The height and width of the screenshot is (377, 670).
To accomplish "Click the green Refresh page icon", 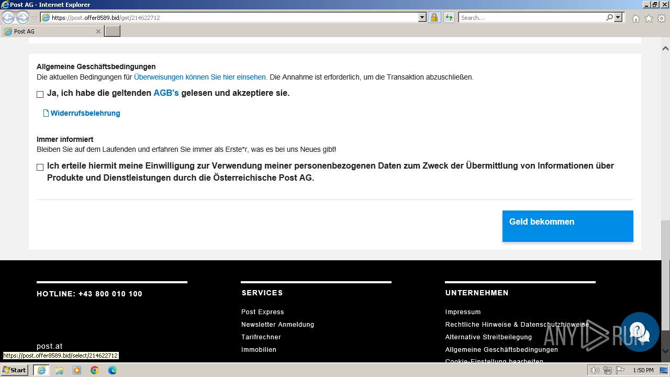I will tap(449, 17).
